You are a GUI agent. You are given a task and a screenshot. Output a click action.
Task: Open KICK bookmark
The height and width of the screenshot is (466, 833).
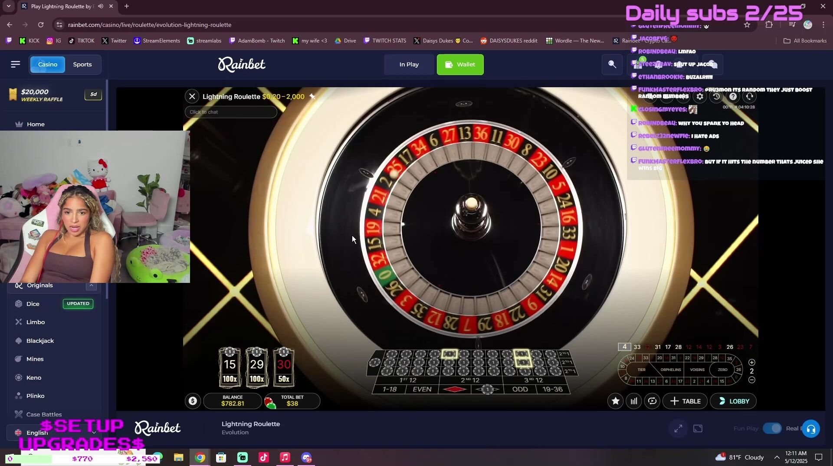click(x=29, y=41)
